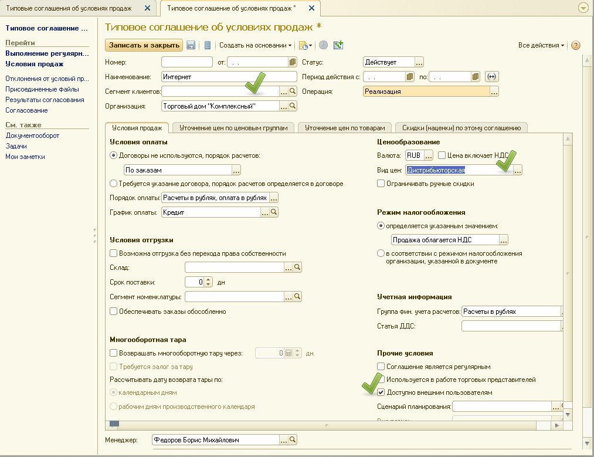The height and width of the screenshot is (457, 594).
Task: Switch to 'Уточнение цен по товарам' tab
Action: coord(345,128)
